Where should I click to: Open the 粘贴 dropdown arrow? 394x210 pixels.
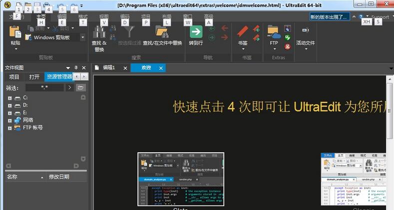pos(16,49)
